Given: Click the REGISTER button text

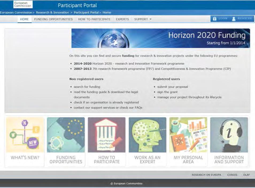Looking at the screenshot, I should pyautogui.click(x=245, y=18).
